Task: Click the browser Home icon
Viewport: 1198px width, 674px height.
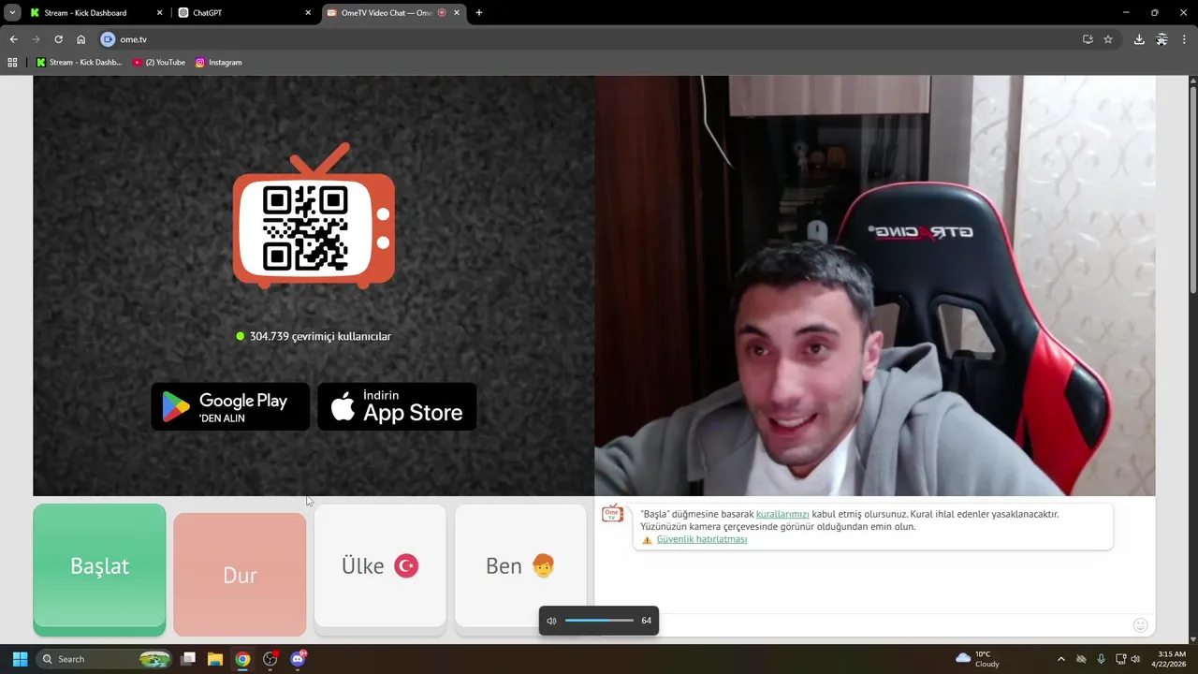Action: pos(80,39)
